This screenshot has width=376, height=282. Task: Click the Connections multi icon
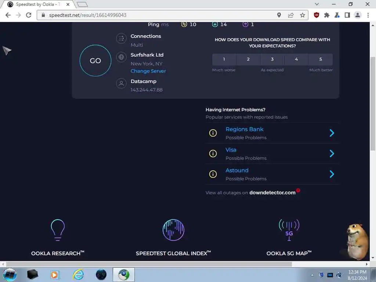pyautogui.click(x=121, y=38)
